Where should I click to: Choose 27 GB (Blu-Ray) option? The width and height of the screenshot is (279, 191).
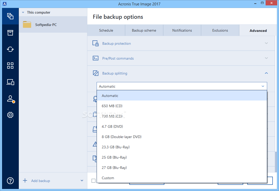coord(182,168)
